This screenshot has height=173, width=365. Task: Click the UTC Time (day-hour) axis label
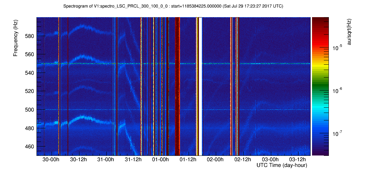[282, 165]
